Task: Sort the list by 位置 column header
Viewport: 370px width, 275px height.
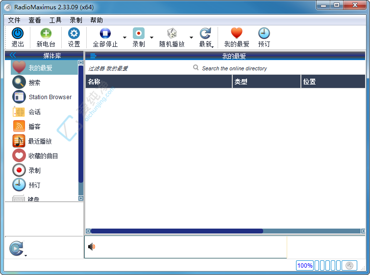Action: (x=333, y=82)
